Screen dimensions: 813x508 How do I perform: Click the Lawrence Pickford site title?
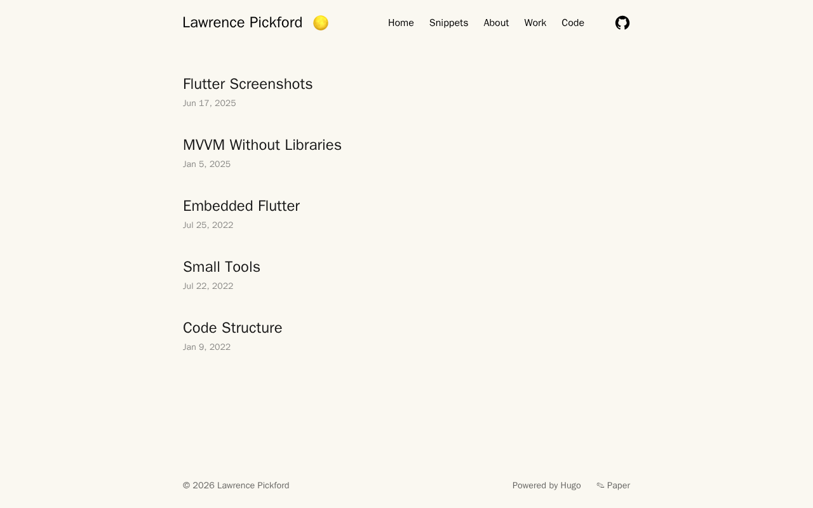click(243, 23)
